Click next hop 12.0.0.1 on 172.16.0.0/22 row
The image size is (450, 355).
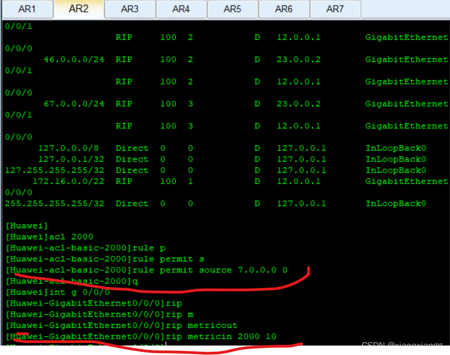pyautogui.click(x=298, y=181)
